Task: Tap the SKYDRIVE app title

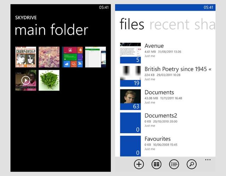Action: 26,18
